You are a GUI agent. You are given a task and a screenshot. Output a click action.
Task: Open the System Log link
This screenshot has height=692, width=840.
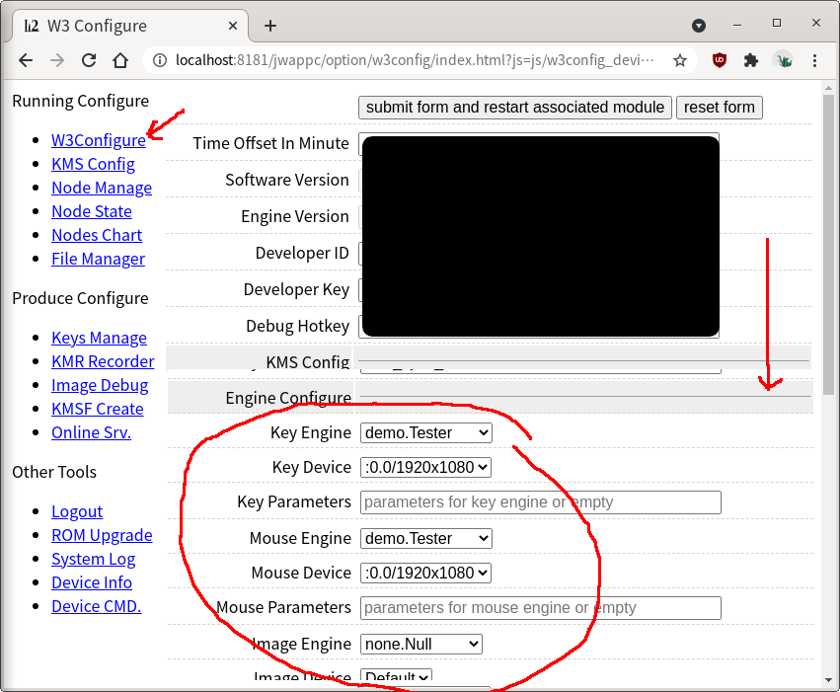[x=93, y=559]
